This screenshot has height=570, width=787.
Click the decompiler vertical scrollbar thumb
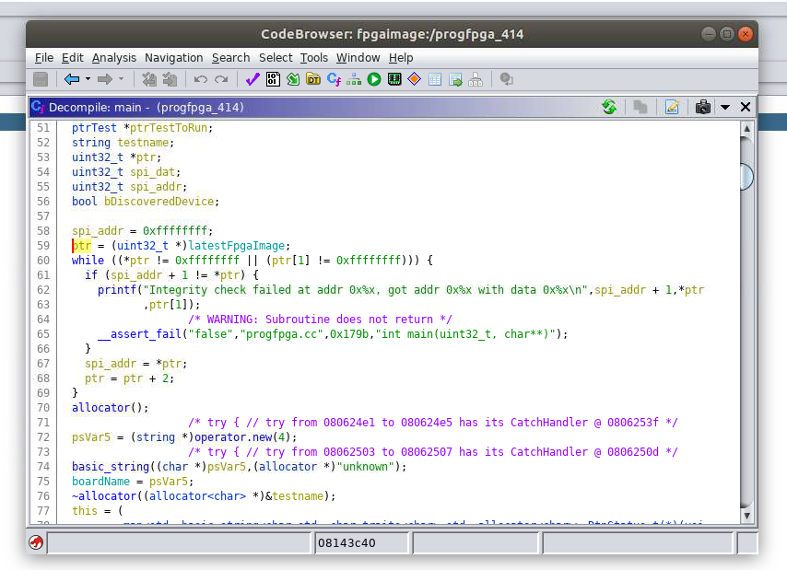pyautogui.click(x=746, y=177)
